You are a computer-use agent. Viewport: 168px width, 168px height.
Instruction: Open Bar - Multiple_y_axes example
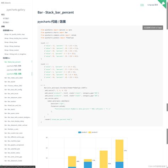click(x=11, y=129)
